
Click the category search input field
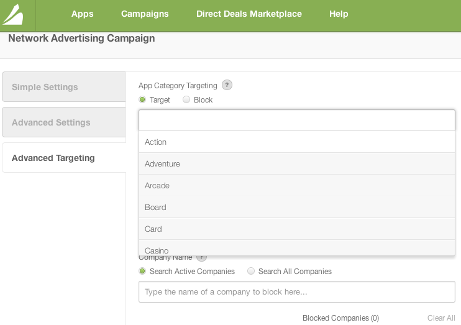pos(297,121)
